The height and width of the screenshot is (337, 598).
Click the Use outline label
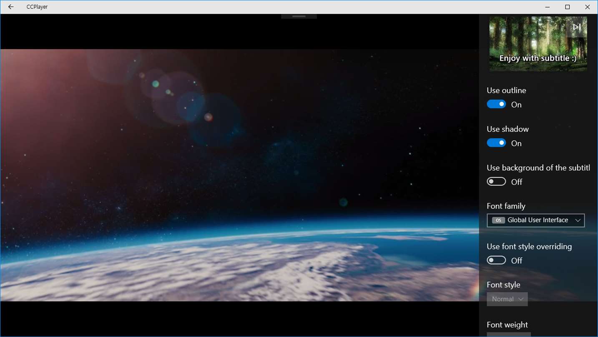(x=506, y=90)
